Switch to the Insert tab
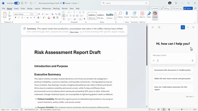The height and width of the screenshot is (111, 198). click(16, 8)
